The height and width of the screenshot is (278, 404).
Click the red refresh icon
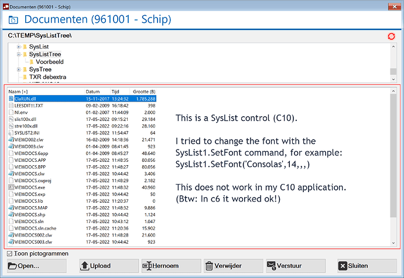(x=391, y=36)
